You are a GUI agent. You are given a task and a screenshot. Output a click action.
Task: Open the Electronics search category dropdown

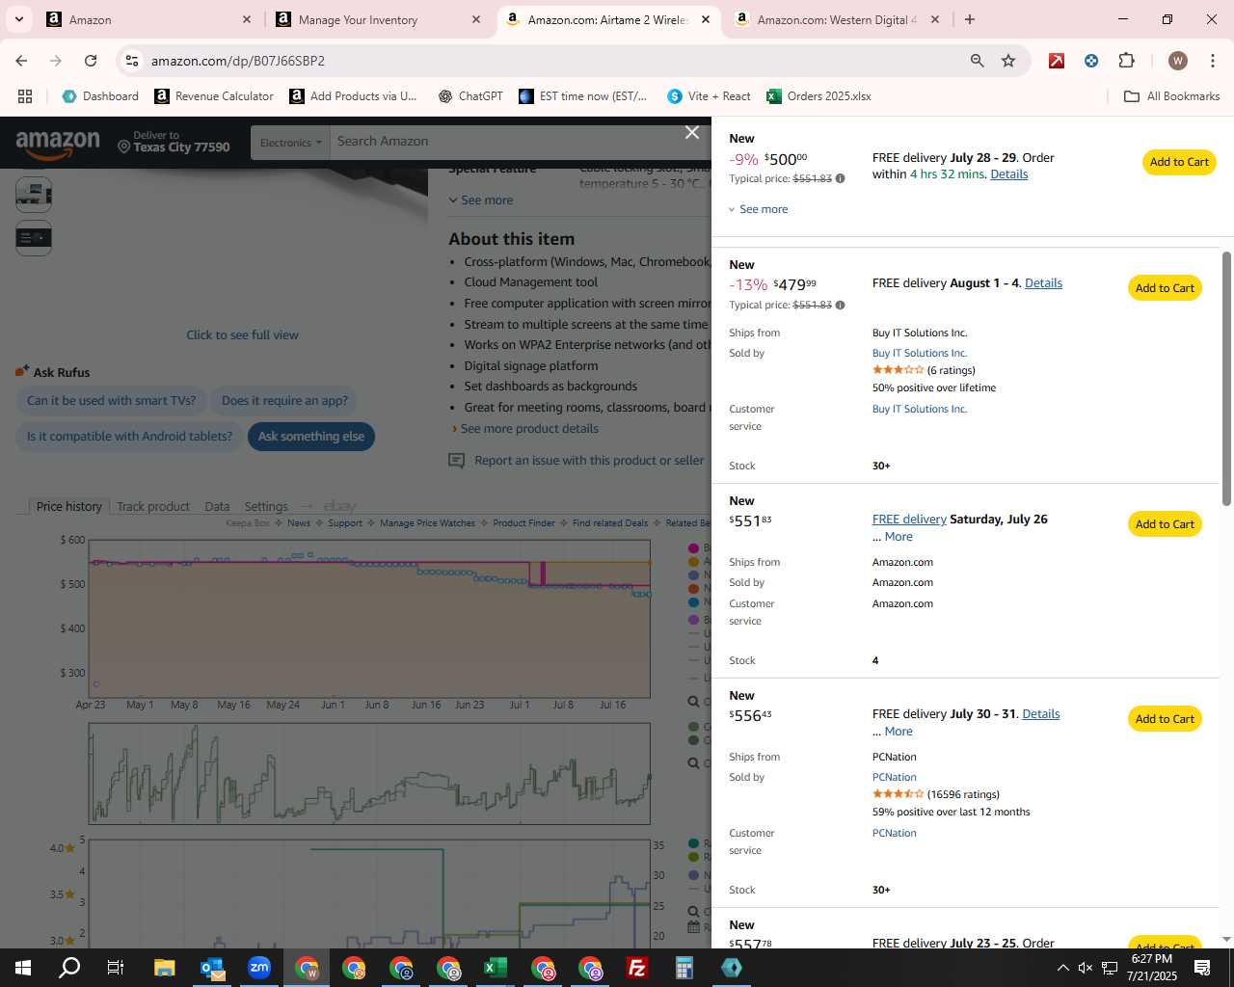(290, 143)
